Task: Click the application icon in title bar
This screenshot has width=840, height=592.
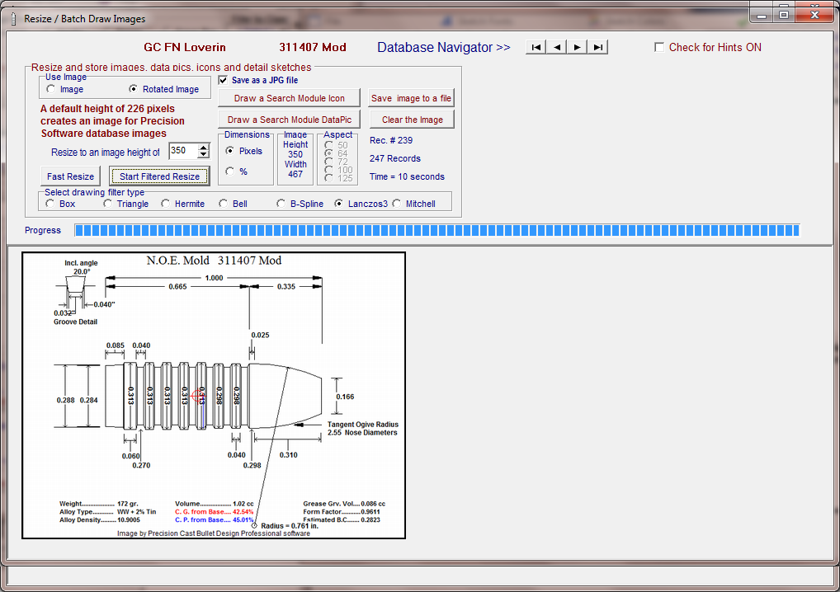Action: click(x=12, y=18)
